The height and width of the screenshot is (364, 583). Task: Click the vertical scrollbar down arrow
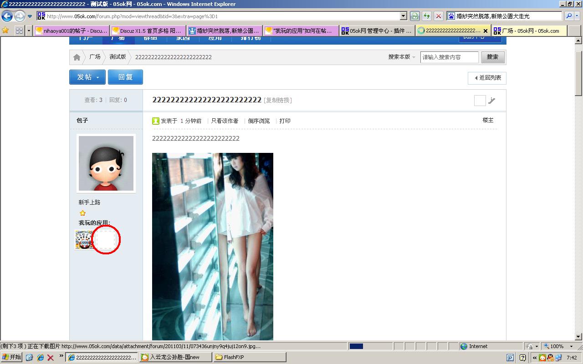pos(579,337)
